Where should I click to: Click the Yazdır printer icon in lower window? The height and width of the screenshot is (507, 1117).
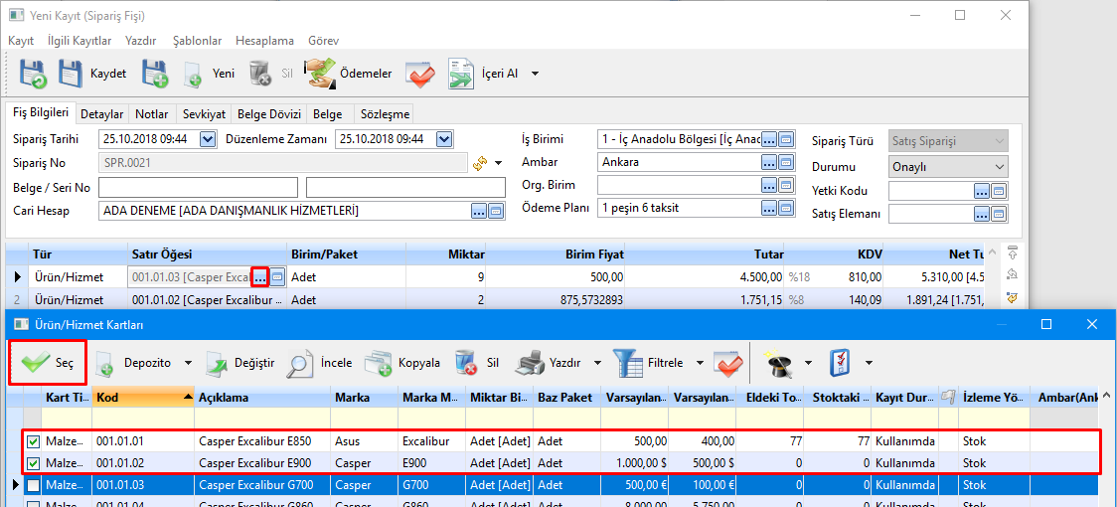(x=532, y=363)
